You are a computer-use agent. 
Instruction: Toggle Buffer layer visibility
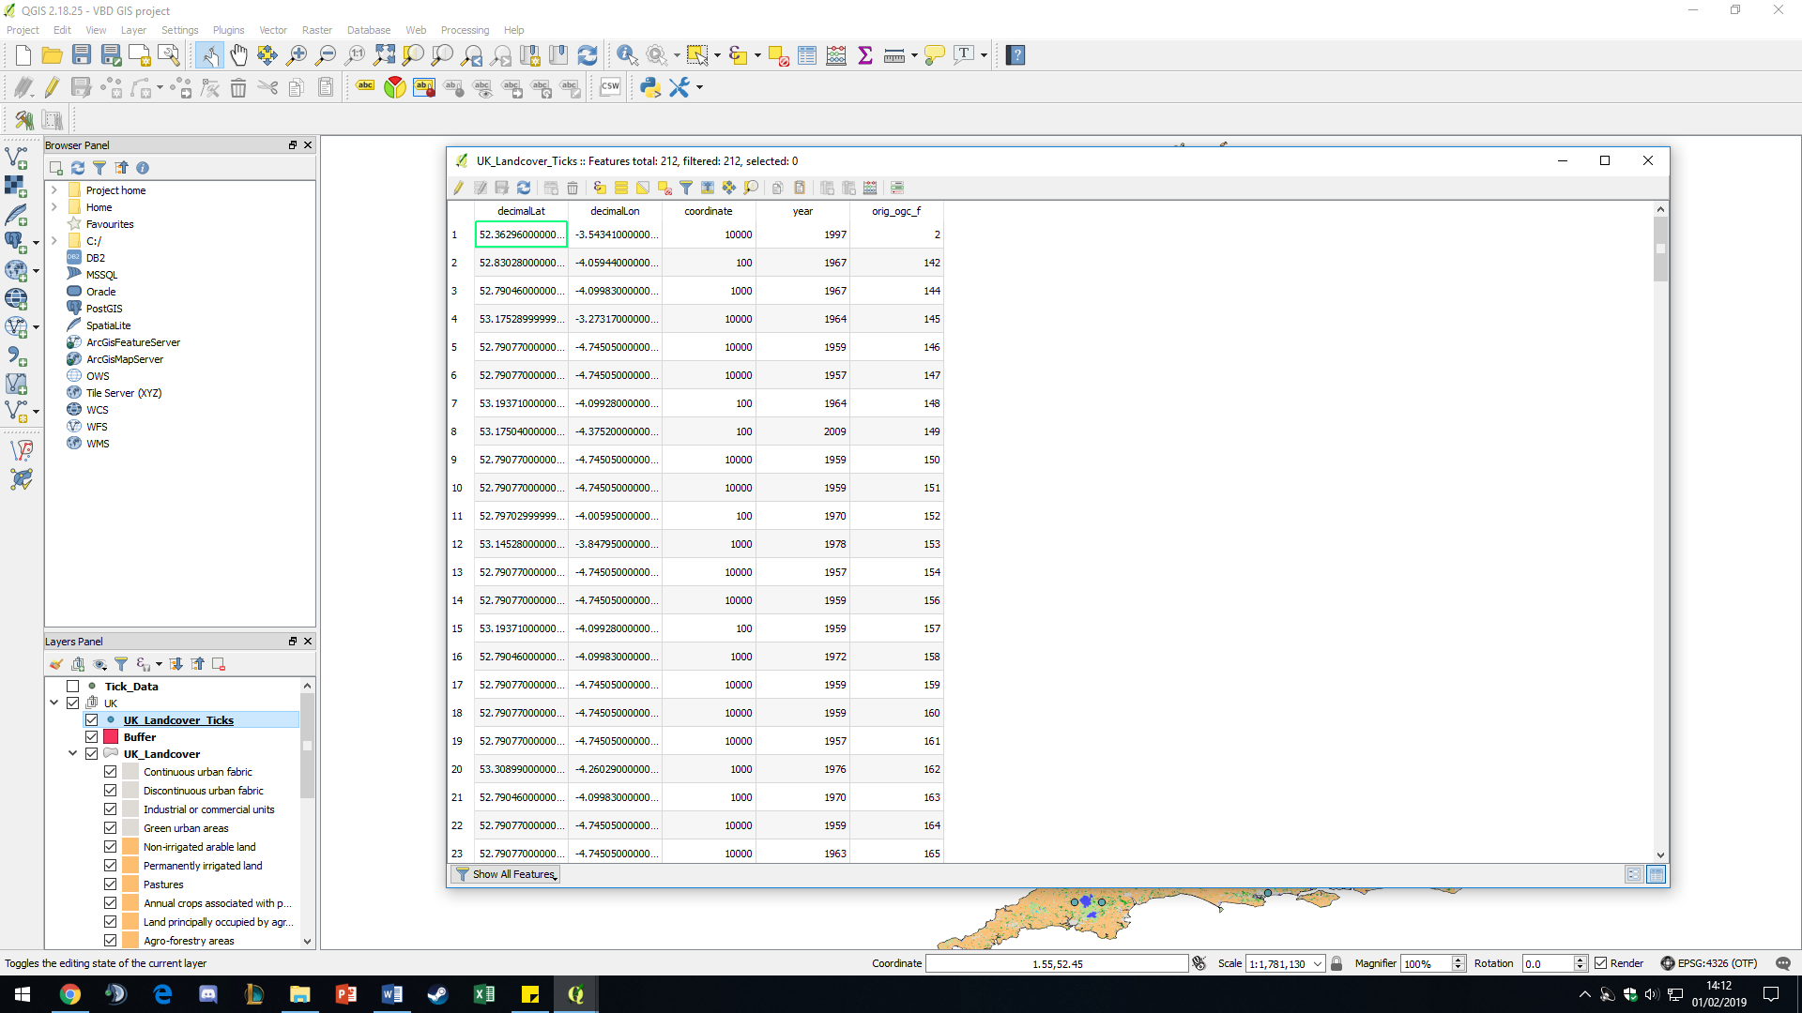91,737
